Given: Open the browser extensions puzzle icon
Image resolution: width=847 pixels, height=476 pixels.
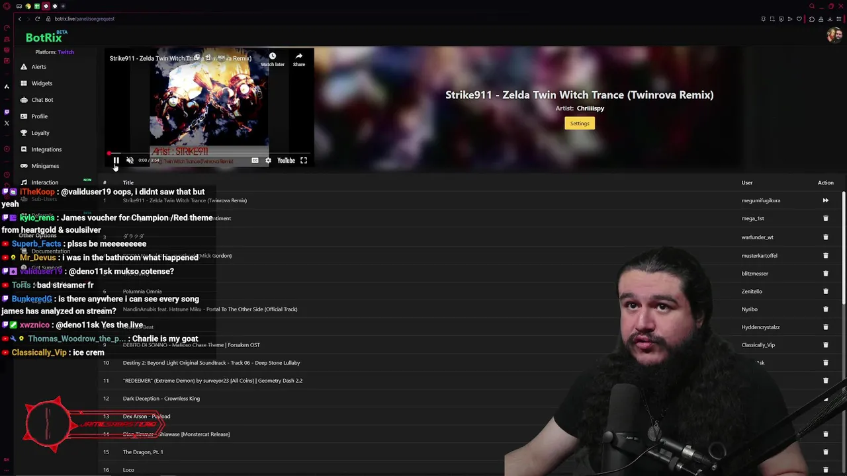Looking at the screenshot, I should 812,19.
